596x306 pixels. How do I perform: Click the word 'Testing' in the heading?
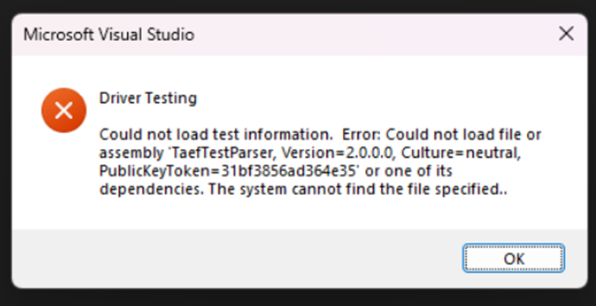tap(172, 98)
